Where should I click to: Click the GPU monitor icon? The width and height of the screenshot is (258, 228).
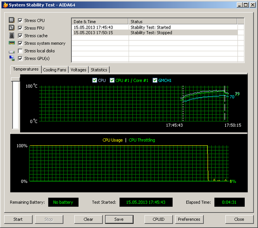(12, 59)
